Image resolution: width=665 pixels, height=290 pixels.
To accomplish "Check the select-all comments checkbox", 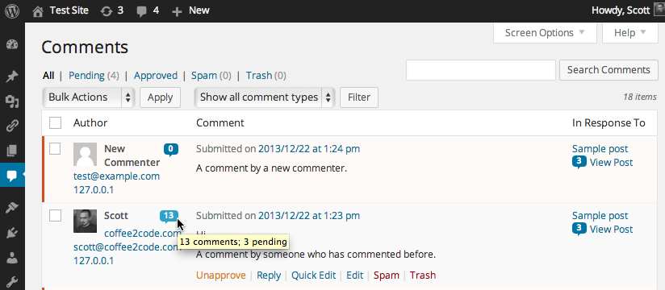I will point(55,123).
